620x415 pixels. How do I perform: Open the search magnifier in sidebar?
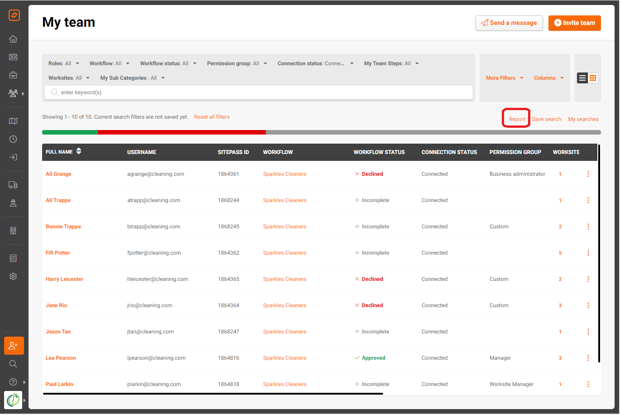[13, 364]
